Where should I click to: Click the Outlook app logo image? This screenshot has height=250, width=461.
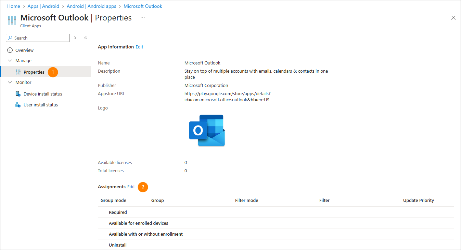tap(207, 130)
